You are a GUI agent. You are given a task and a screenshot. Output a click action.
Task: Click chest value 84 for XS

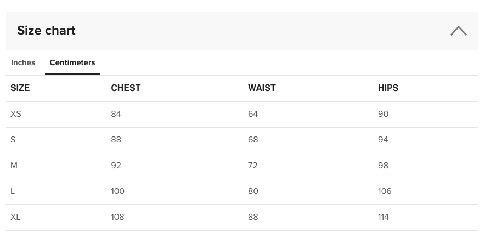pos(116,114)
